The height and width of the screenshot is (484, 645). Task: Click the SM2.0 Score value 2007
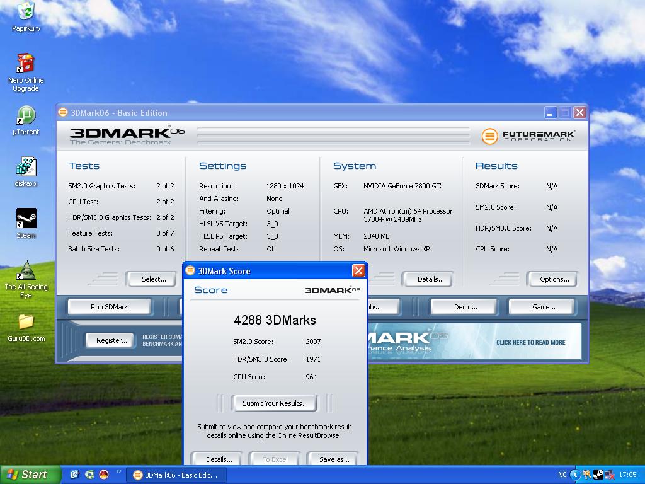pos(313,342)
